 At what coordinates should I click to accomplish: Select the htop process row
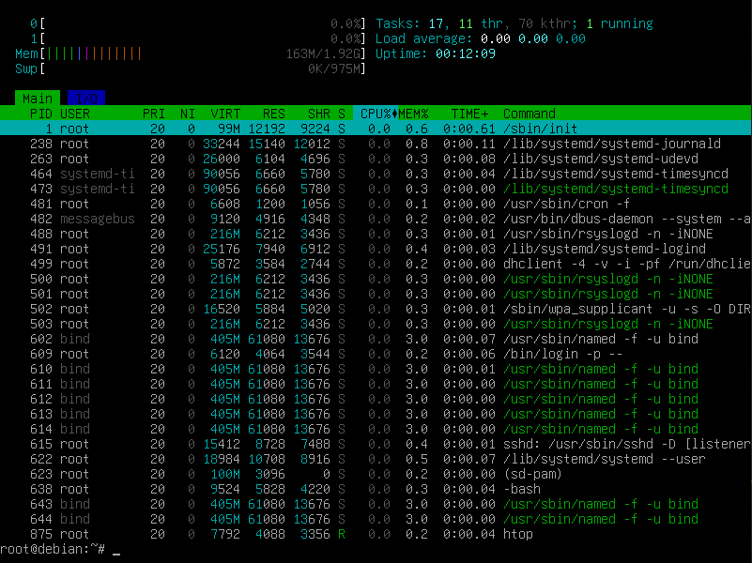[x=376, y=534]
